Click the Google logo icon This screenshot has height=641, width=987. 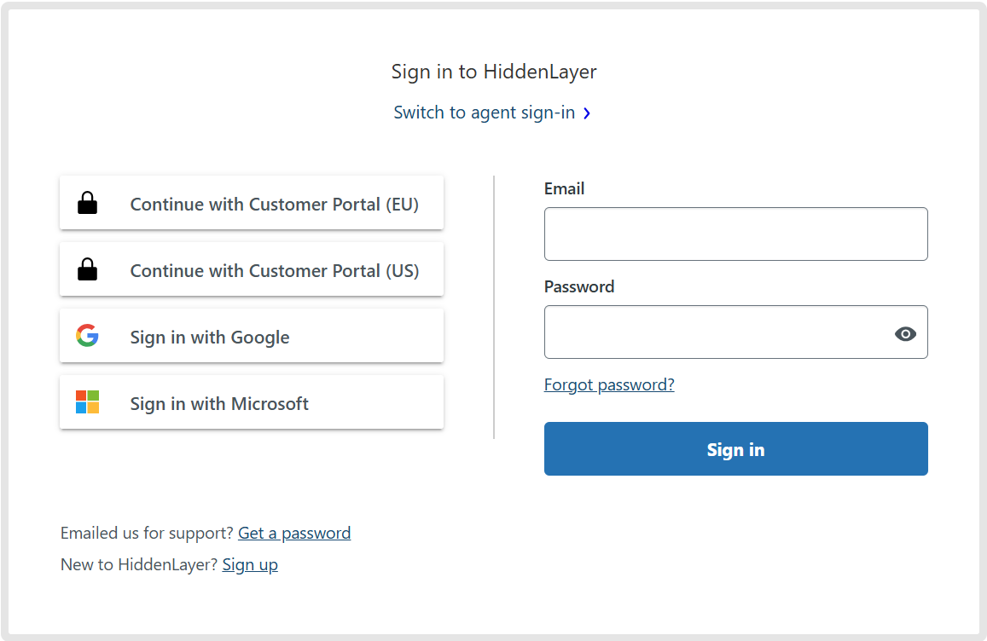(87, 336)
